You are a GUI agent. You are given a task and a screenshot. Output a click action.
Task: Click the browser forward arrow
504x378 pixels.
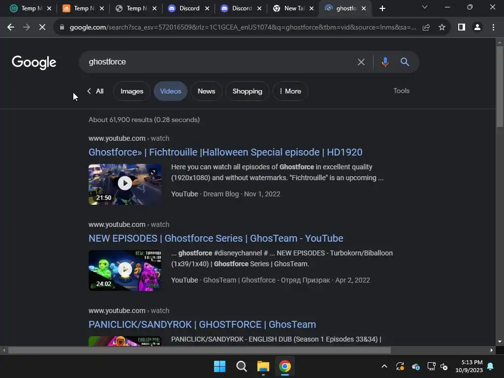pyautogui.click(x=27, y=28)
